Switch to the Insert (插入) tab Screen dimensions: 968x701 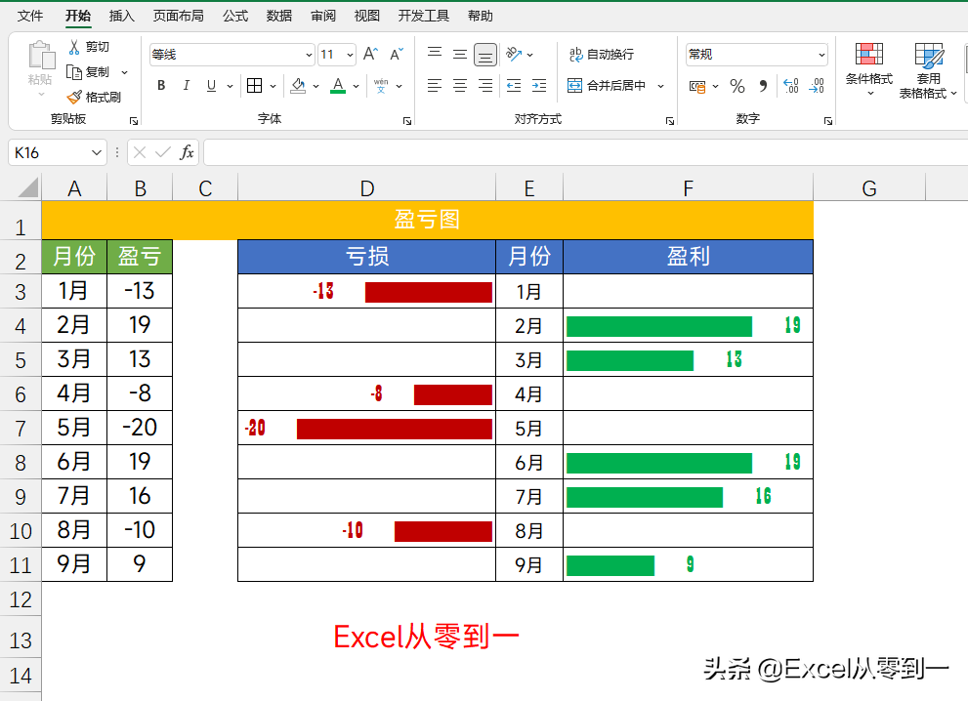tap(122, 16)
